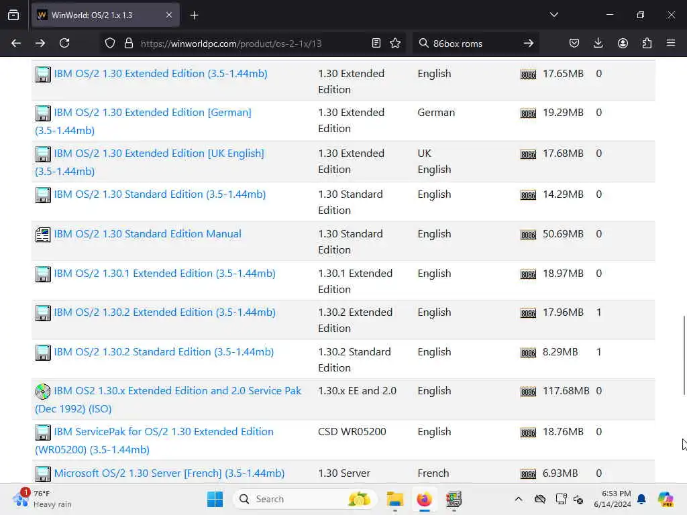Open the clock showing 6:53 PM
The width and height of the screenshot is (687, 515).
613,499
